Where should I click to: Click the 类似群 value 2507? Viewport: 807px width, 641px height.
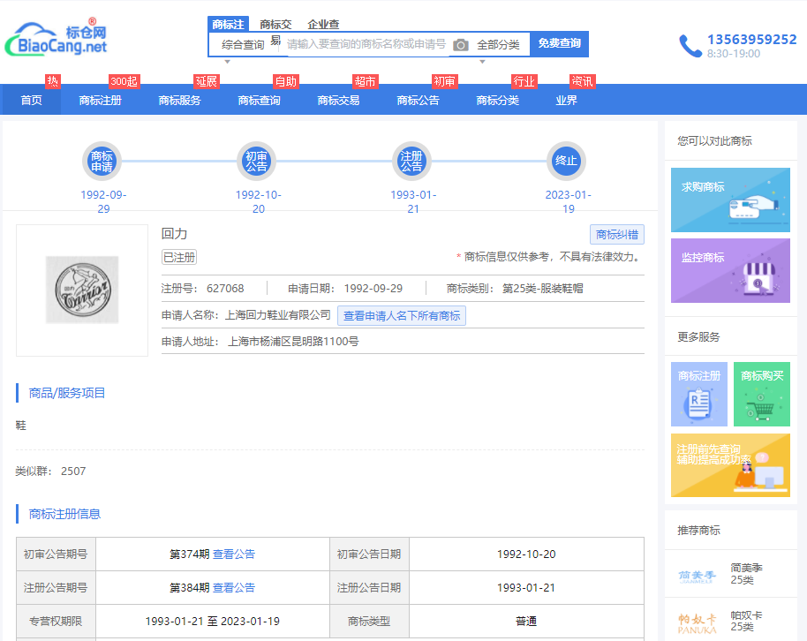pos(73,471)
